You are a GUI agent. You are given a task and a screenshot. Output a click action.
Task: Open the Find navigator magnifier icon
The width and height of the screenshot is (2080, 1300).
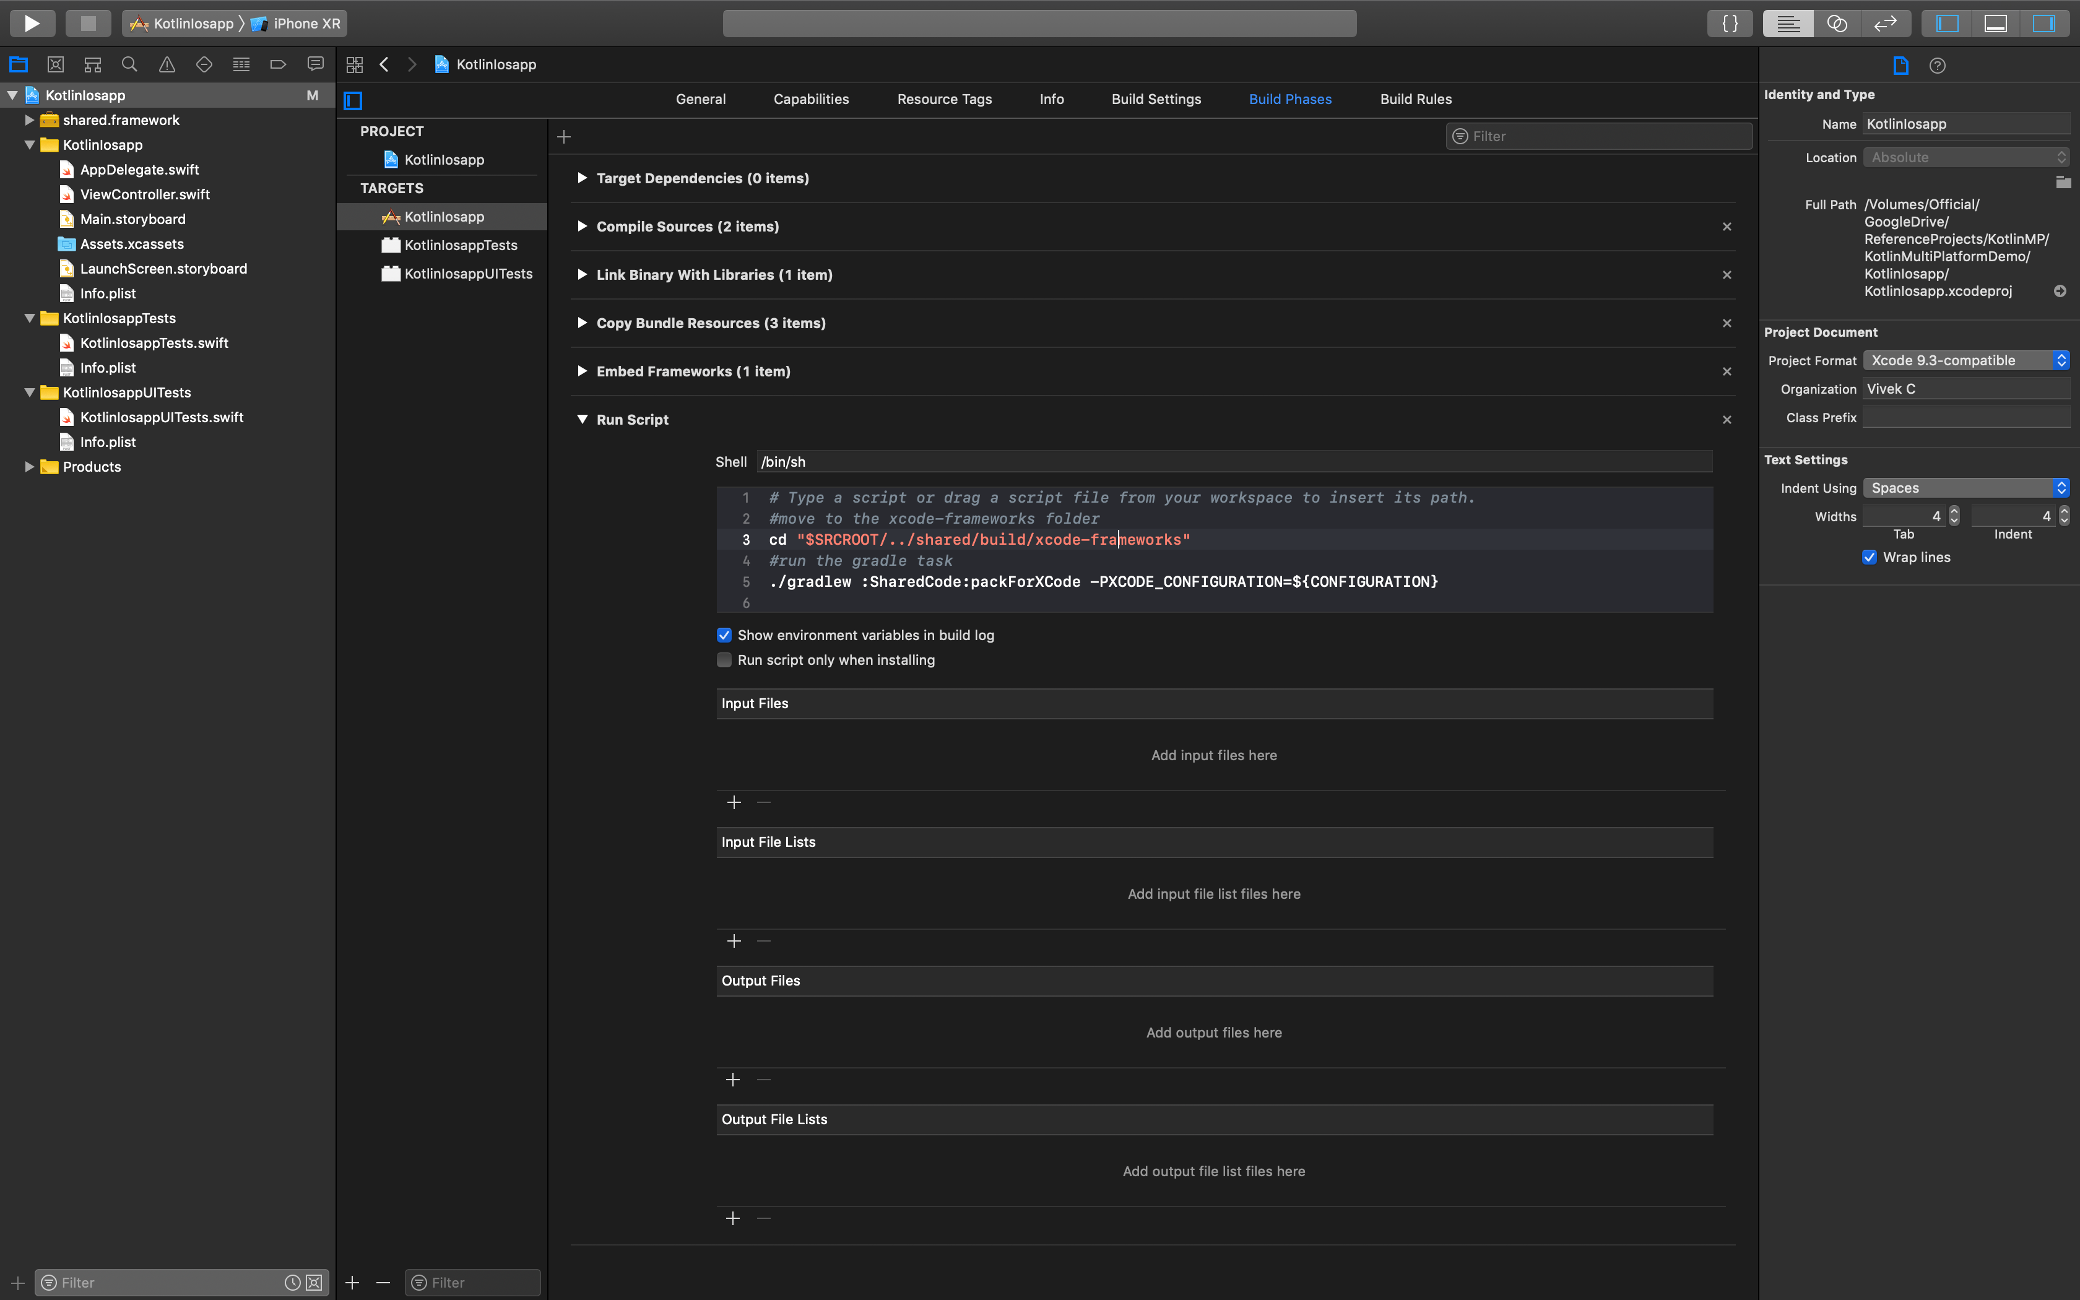[130, 64]
